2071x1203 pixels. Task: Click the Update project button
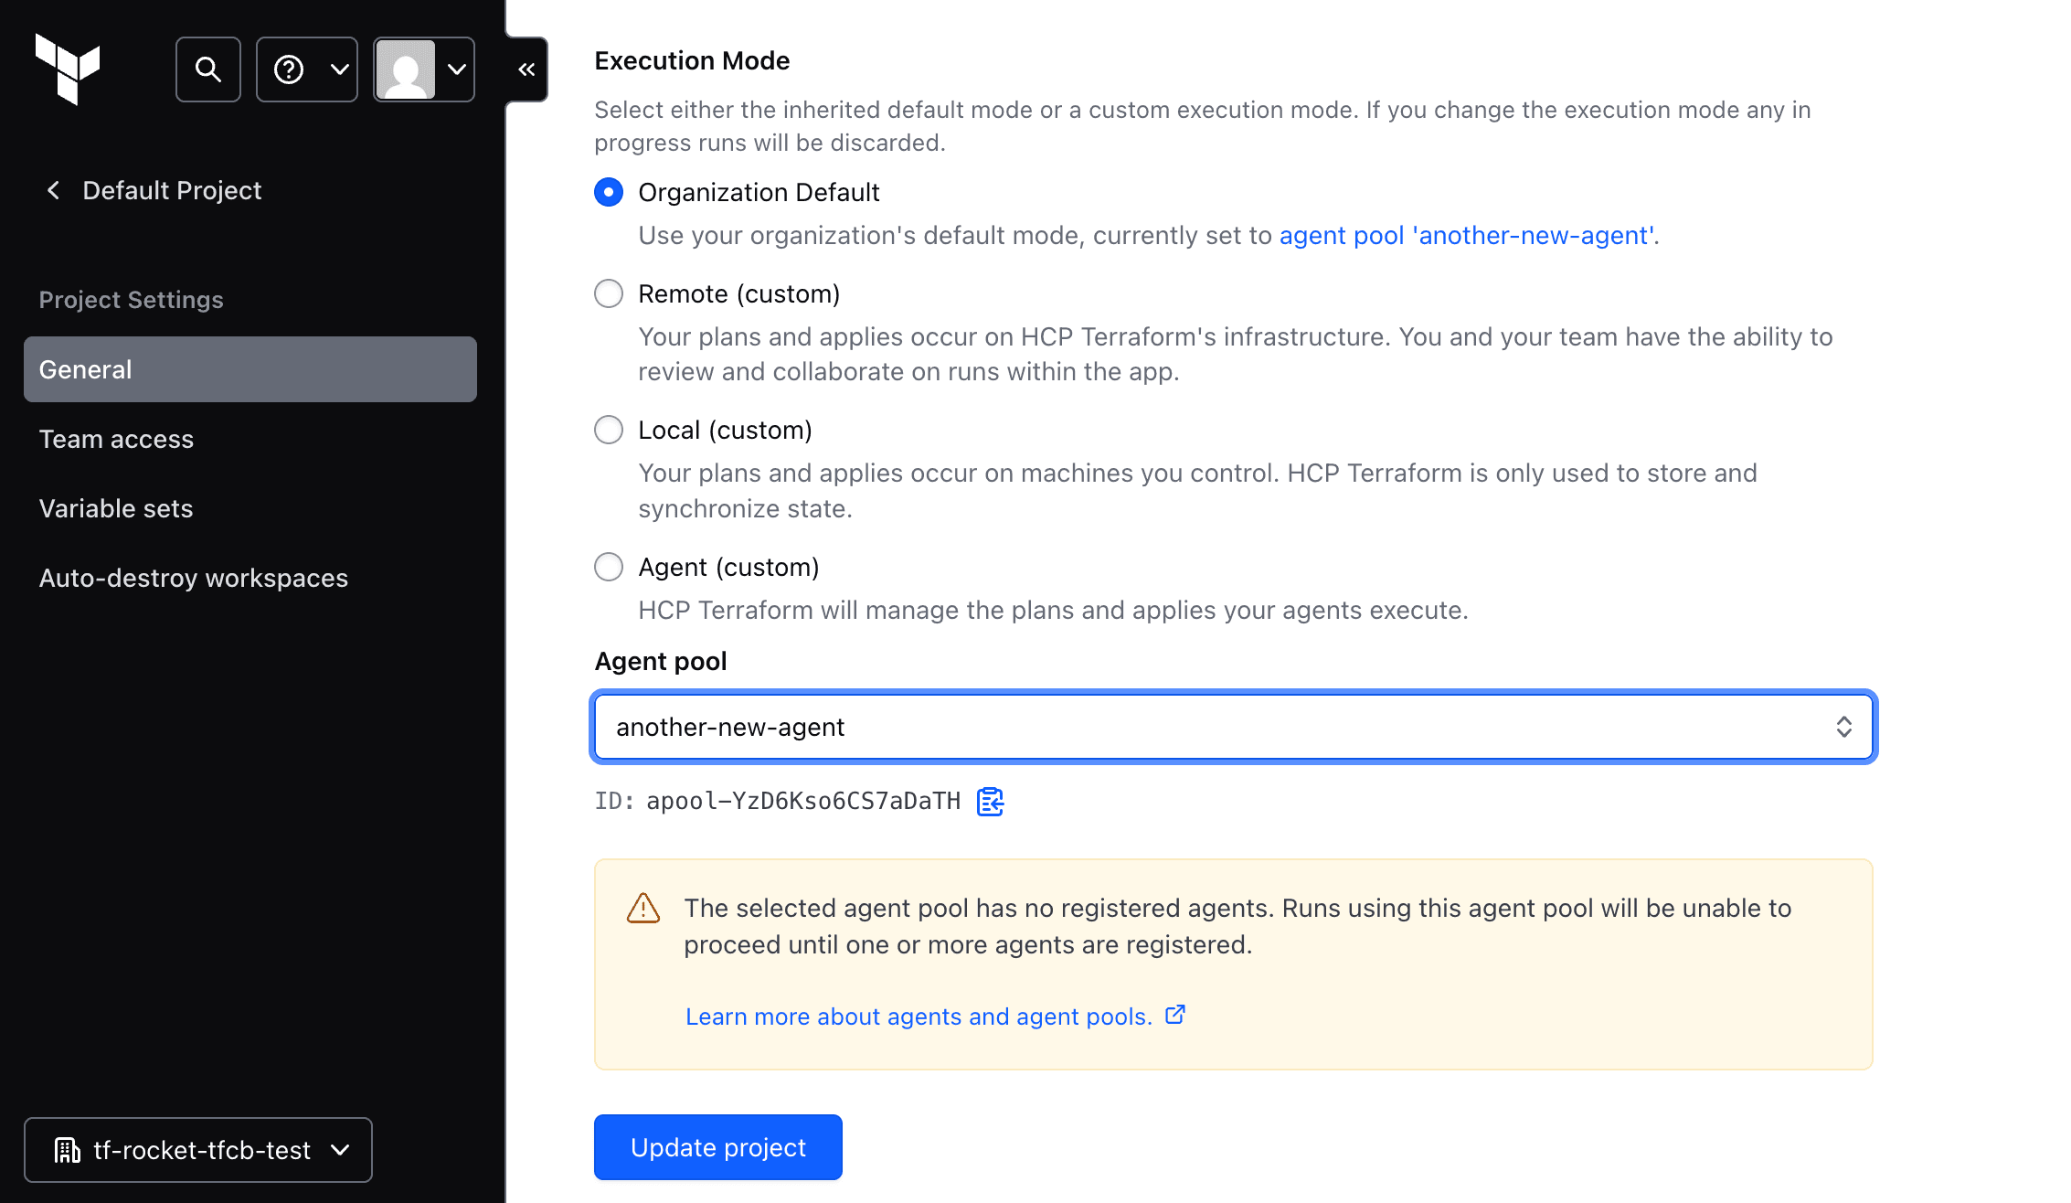coord(717,1146)
